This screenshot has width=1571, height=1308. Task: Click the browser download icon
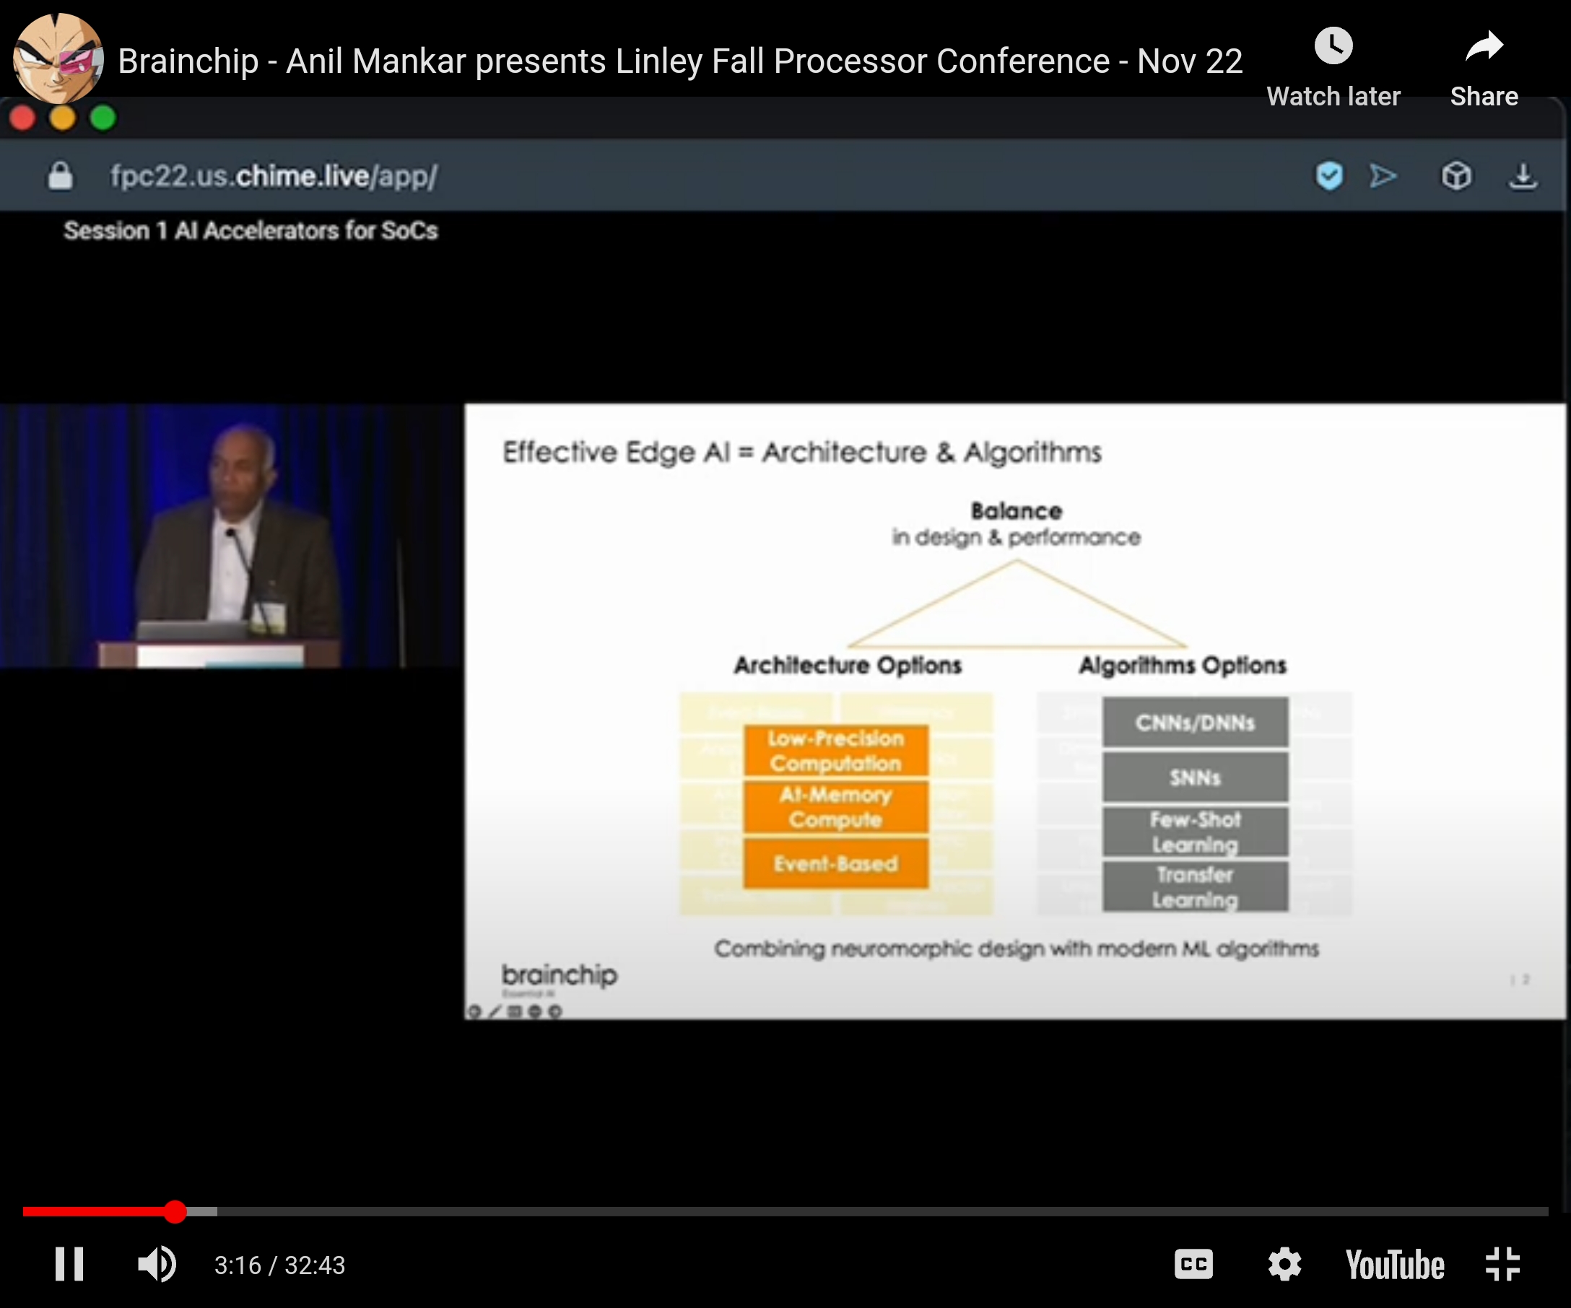(1523, 177)
